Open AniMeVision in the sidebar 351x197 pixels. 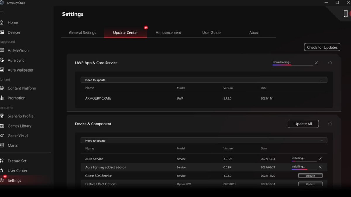(x=18, y=50)
